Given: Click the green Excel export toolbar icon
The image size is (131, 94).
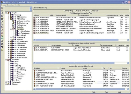Looking at the screenshot, I should click(x=2, y=39).
